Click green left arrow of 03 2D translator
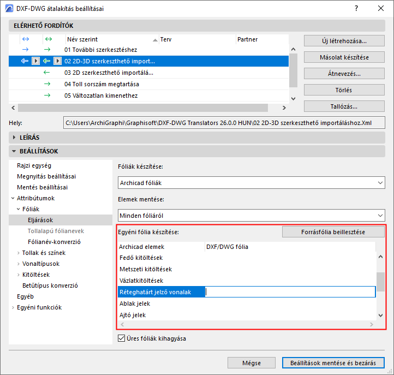 tap(47, 73)
